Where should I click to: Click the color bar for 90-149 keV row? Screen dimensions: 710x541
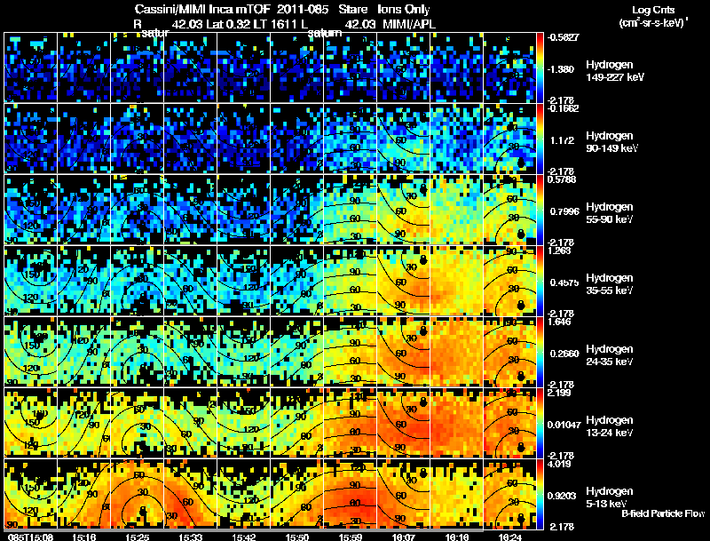click(x=540, y=139)
